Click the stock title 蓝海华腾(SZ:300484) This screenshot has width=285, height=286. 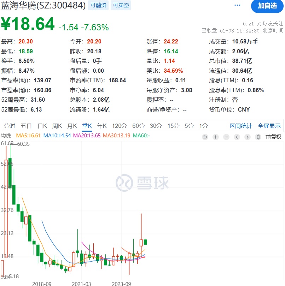(x=43, y=5)
